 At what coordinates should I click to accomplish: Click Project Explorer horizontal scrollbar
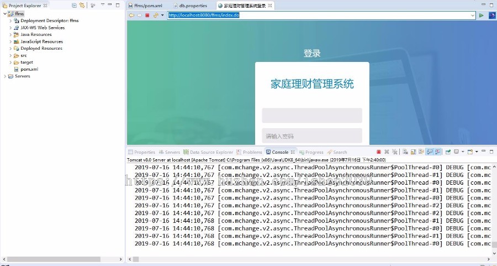54,259
